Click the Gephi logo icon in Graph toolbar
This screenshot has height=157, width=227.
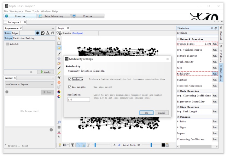(59, 33)
